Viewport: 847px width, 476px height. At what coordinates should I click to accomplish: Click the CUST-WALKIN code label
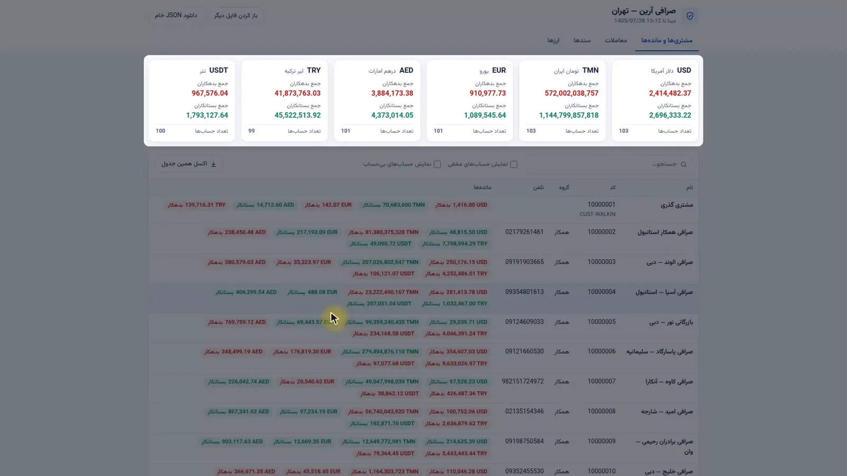click(x=598, y=214)
